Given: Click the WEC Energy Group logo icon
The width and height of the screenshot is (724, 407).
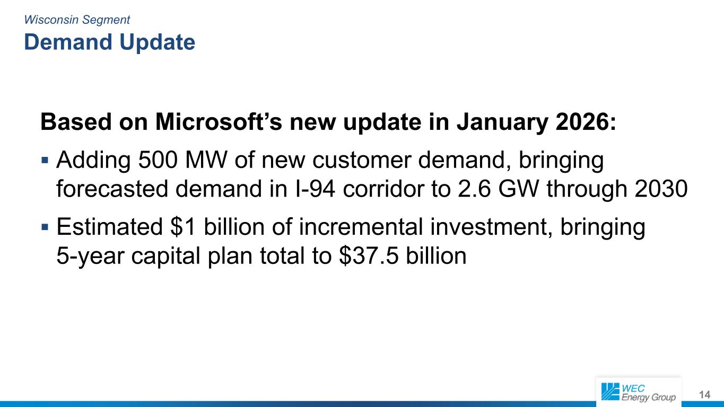Looking at the screenshot, I should point(610,392).
